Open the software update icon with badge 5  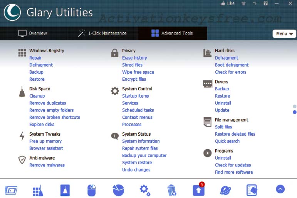coord(198,190)
